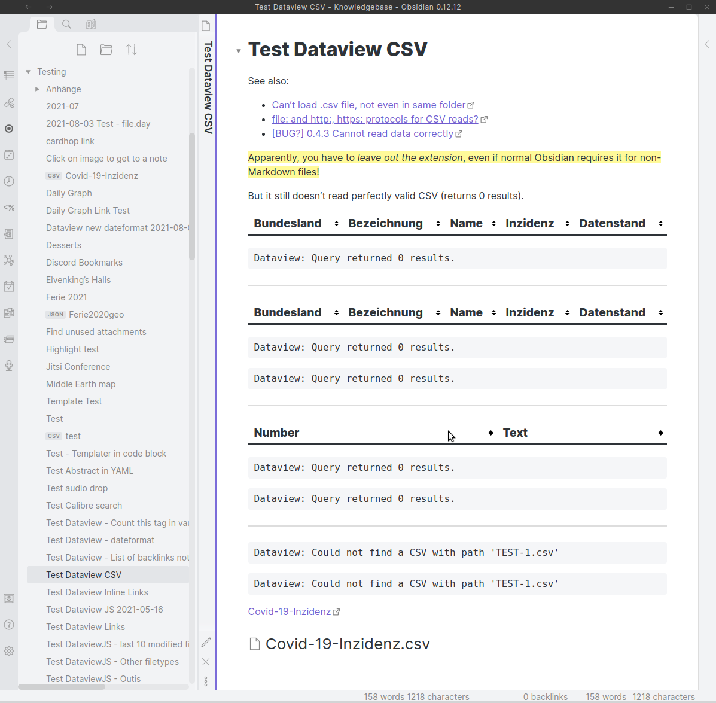The width and height of the screenshot is (716, 703).
Task: Switch to the starred notes tab
Action: click(x=92, y=24)
